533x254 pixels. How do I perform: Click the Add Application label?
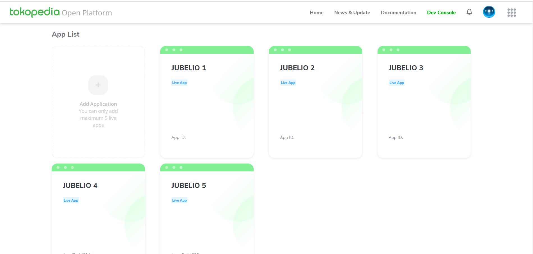[x=98, y=104]
